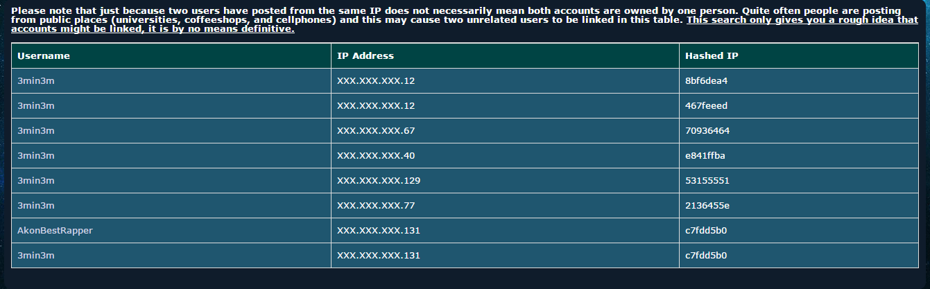Open the AkonBestRapper username
This screenshot has height=289, width=930.
coord(55,230)
